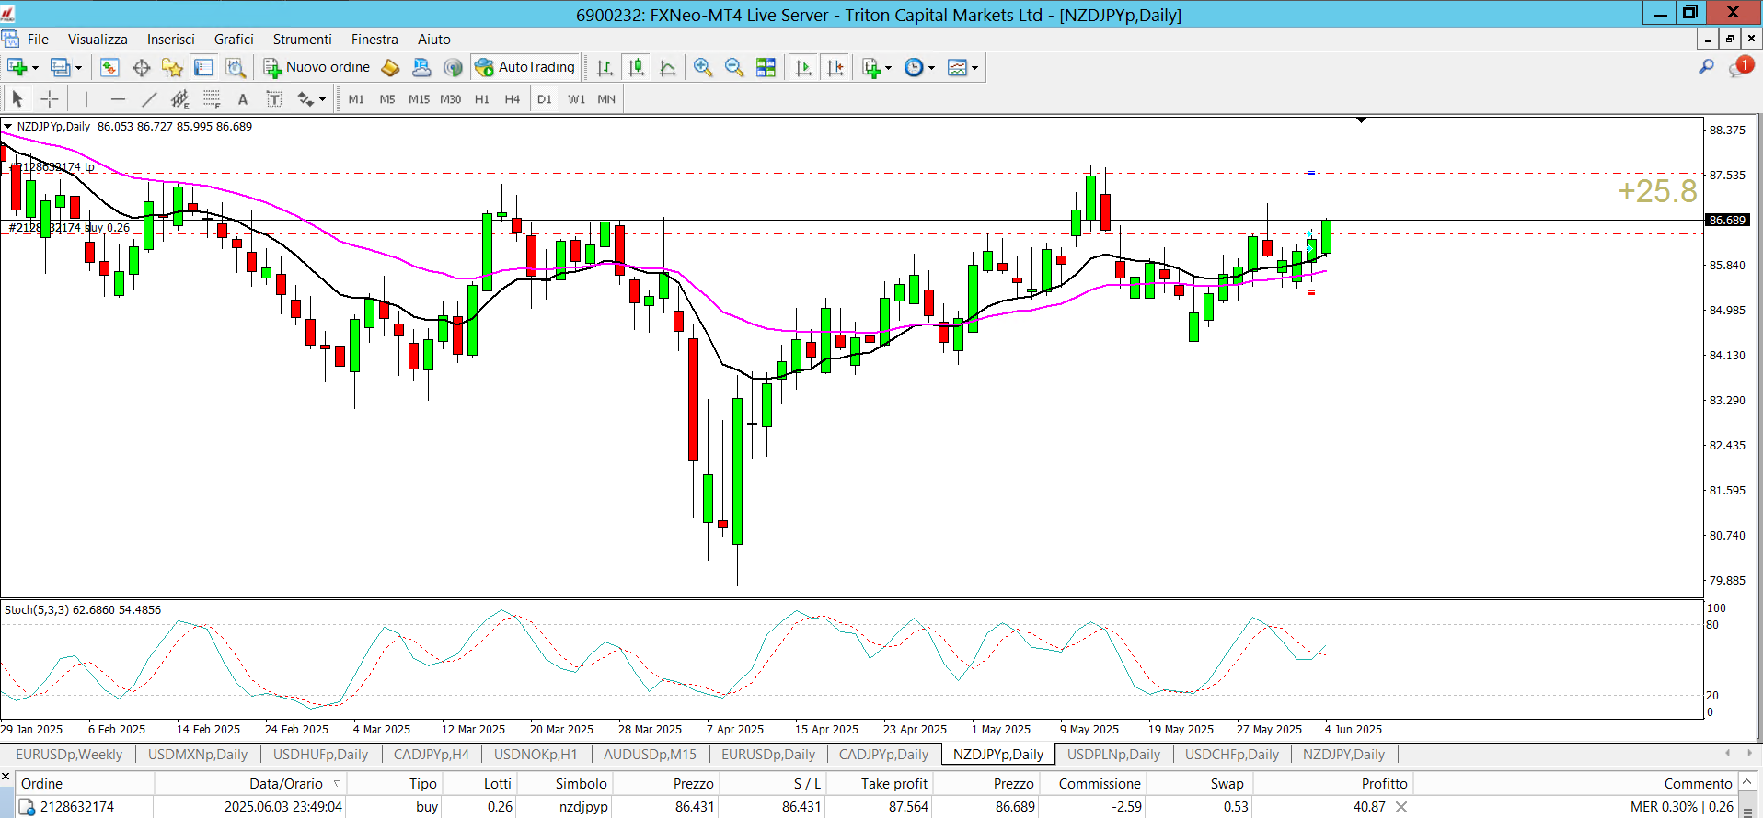The width and height of the screenshot is (1763, 818).
Task: Expand new chart dropdown arrow
Action: pyautogui.click(x=35, y=68)
